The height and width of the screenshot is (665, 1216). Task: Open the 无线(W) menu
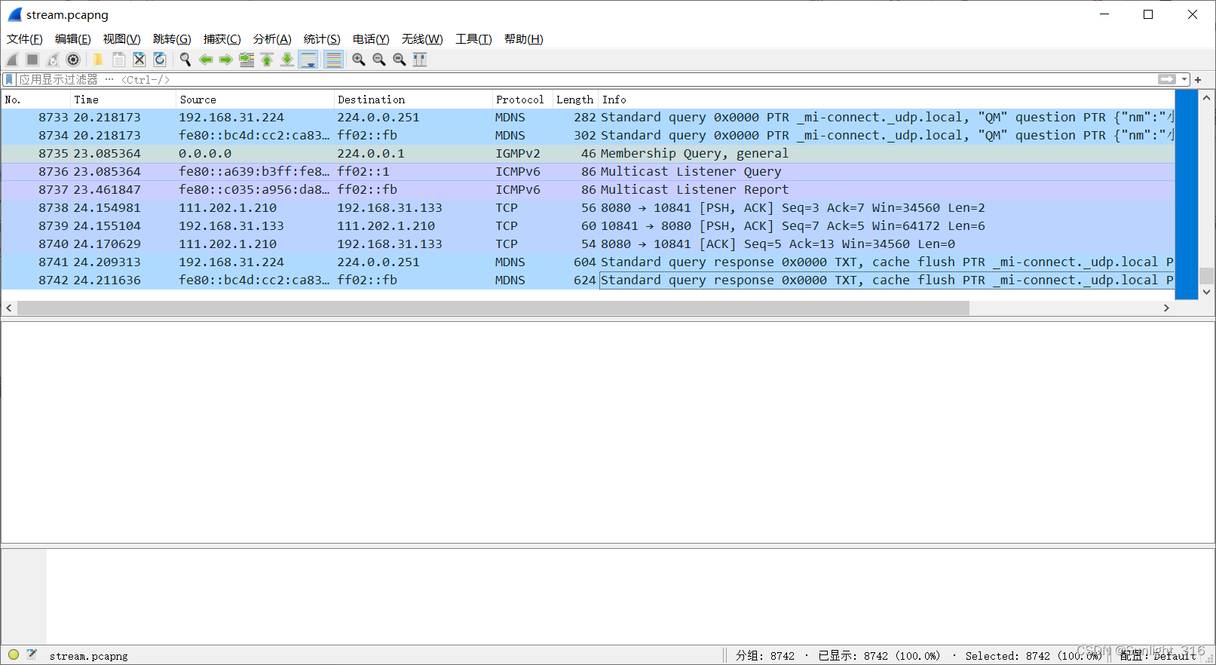tap(422, 39)
